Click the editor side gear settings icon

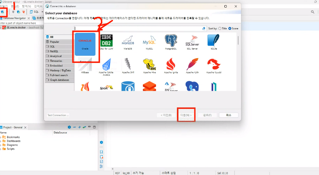click(x=102, y=142)
